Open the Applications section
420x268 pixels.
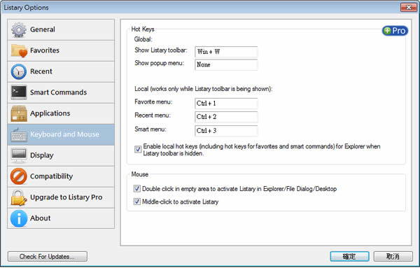(x=61, y=113)
